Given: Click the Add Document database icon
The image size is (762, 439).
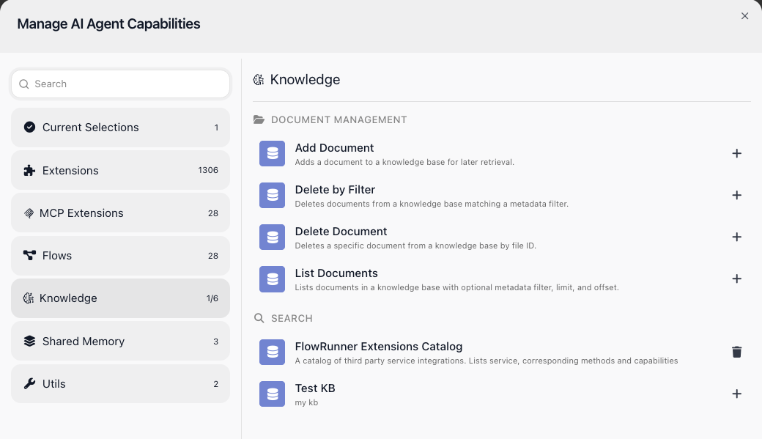Looking at the screenshot, I should [272, 154].
